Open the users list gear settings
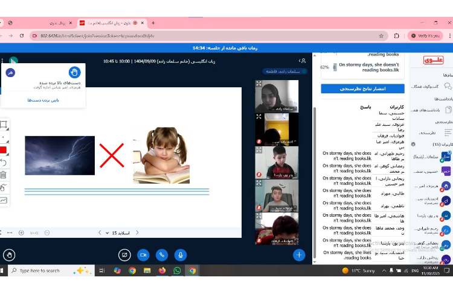The image size is (453, 289). [x=413, y=144]
